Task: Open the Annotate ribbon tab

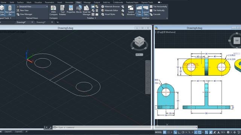Action: coord(69,2)
